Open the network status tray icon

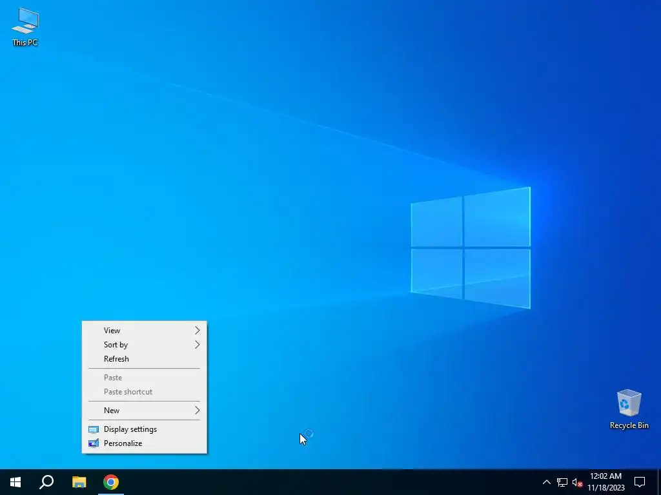click(x=562, y=482)
